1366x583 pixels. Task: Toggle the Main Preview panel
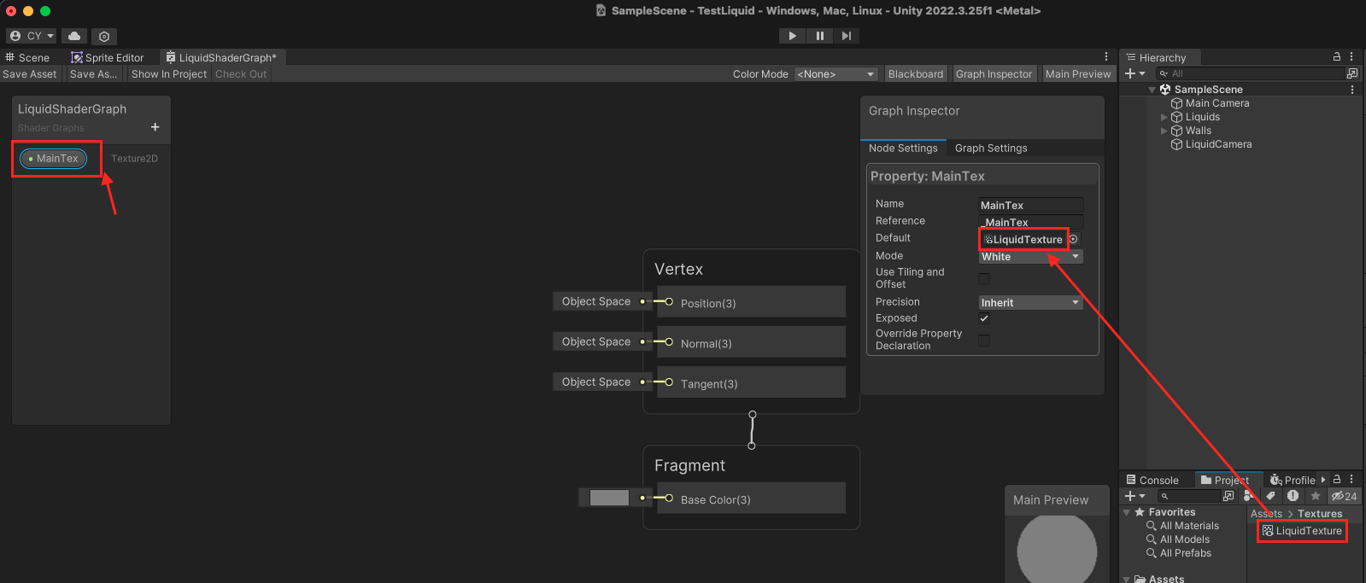1078,74
